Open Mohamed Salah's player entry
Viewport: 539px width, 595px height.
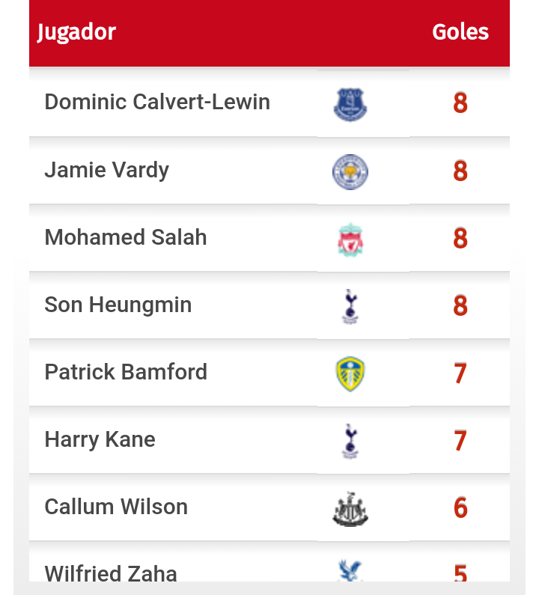[x=126, y=237]
